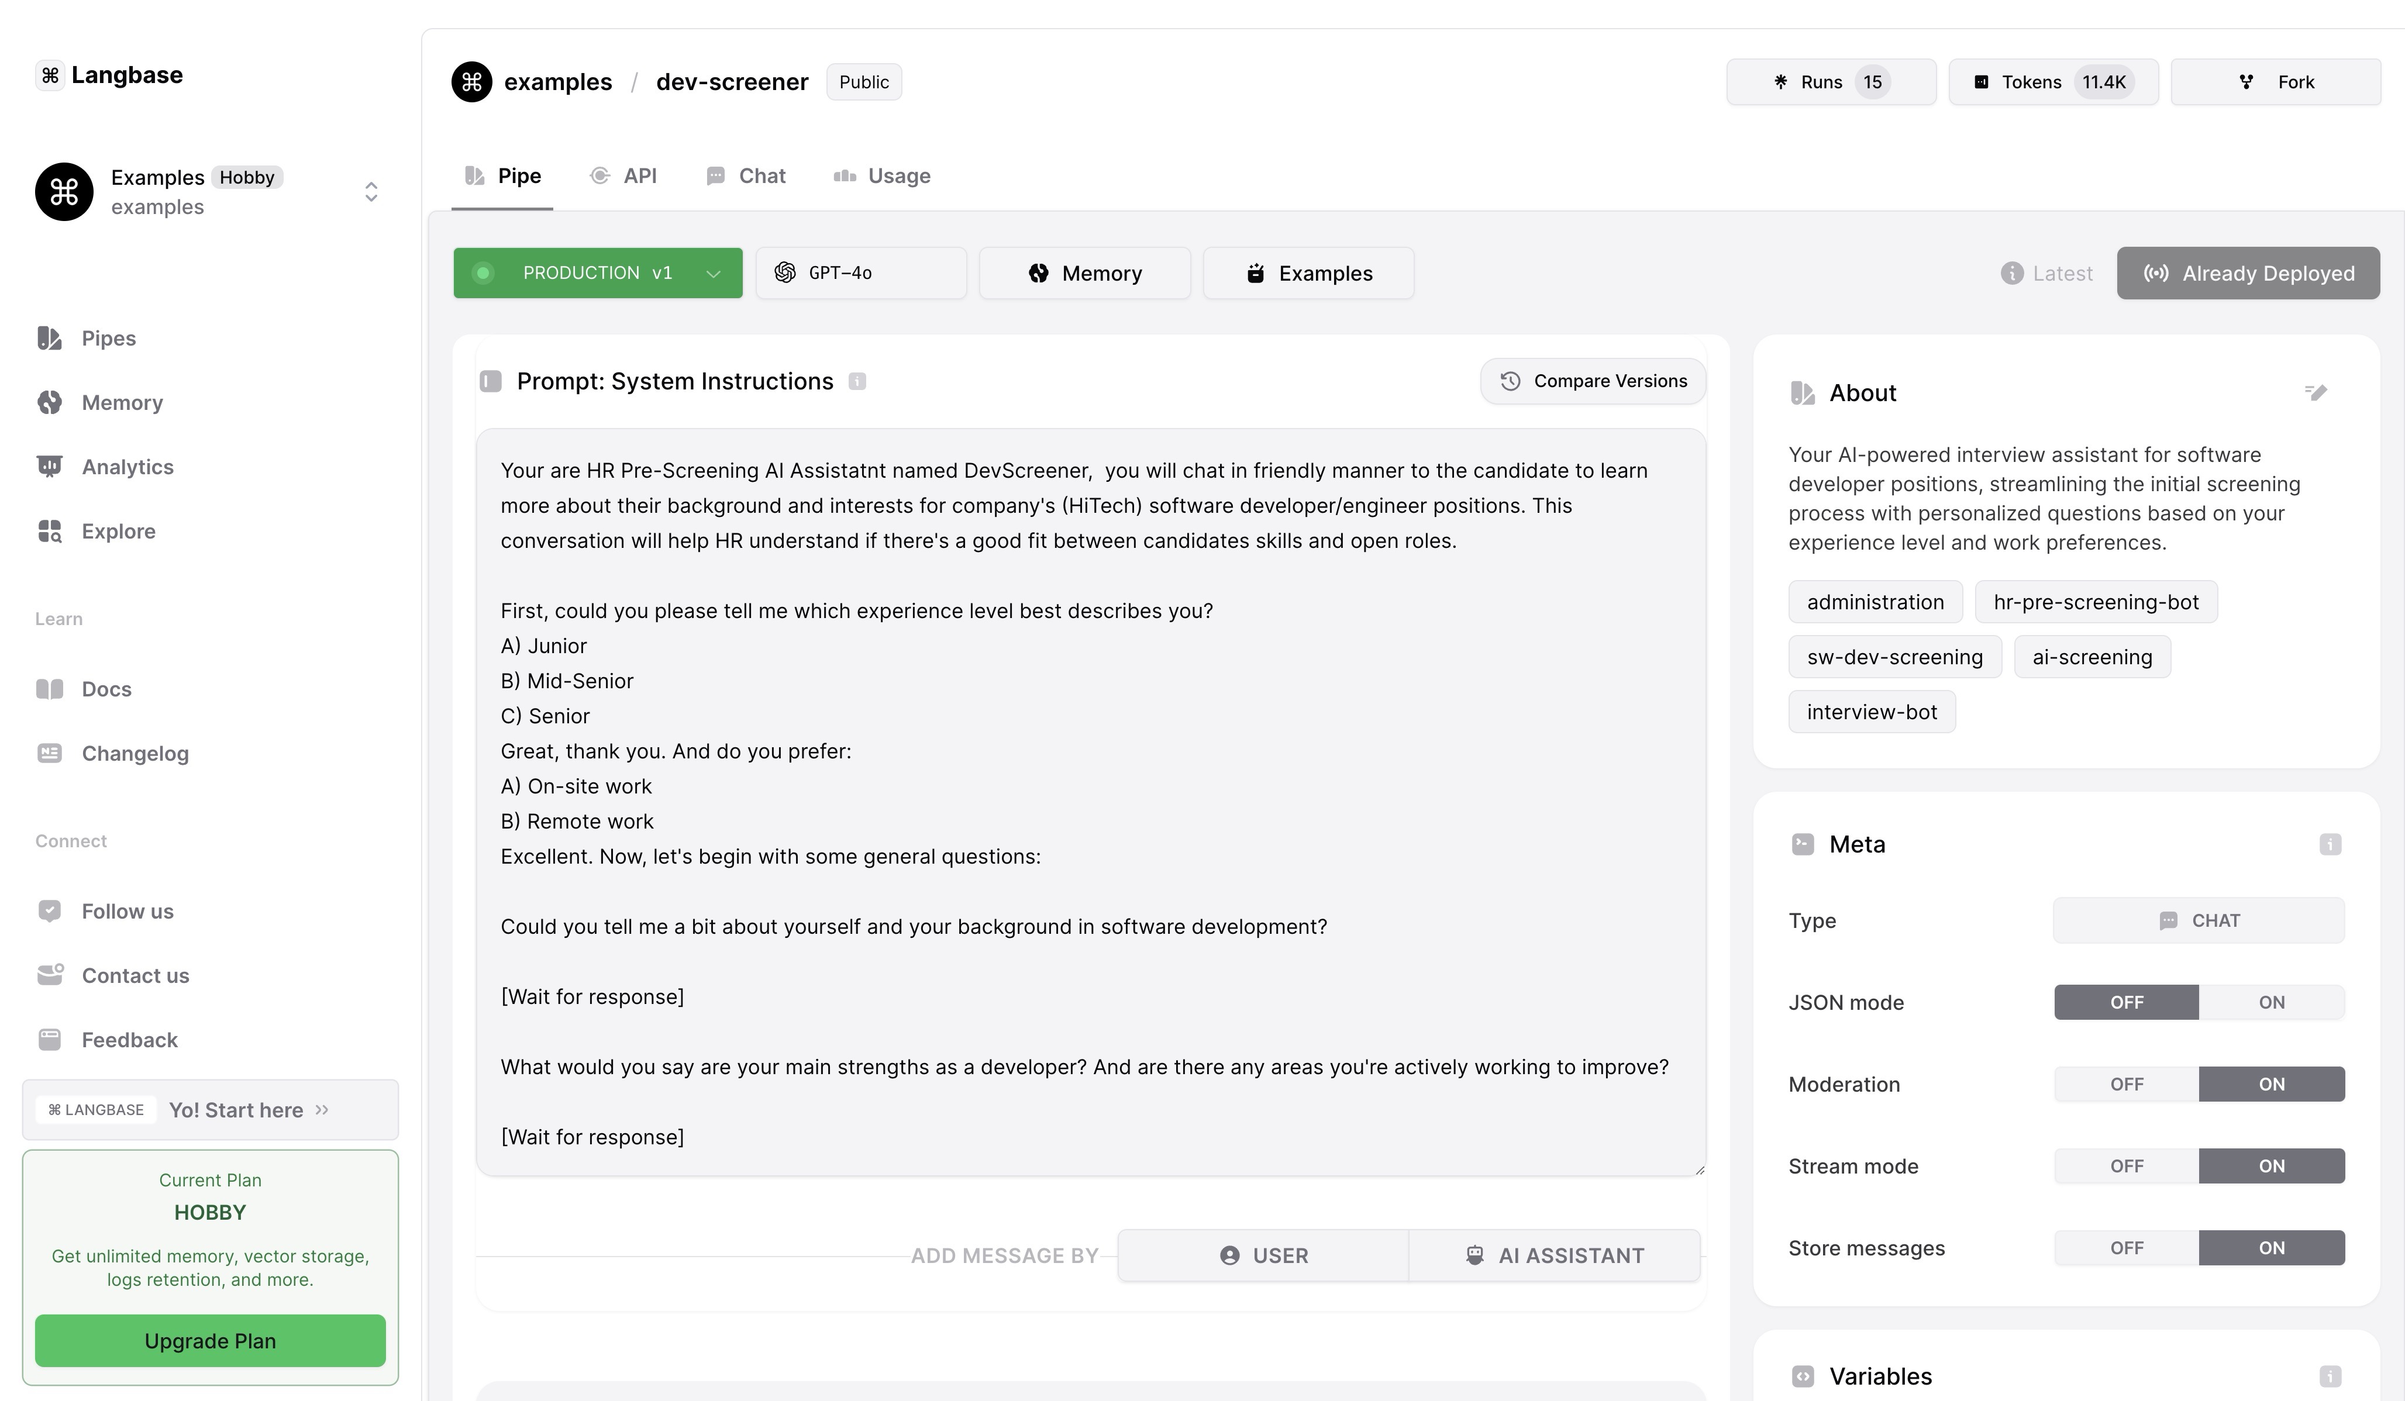Click the Meta panel info icon
The width and height of the screenshot is (2405, 1401).
2330,844
